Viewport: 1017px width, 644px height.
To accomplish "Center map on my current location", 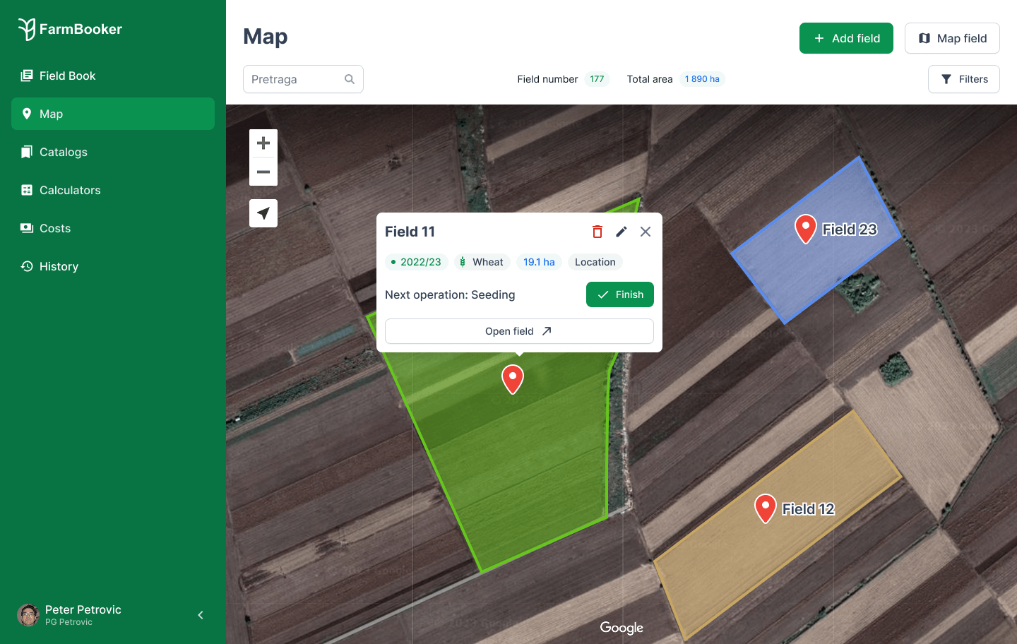I will pyautogui.click(x=263, y=213).
